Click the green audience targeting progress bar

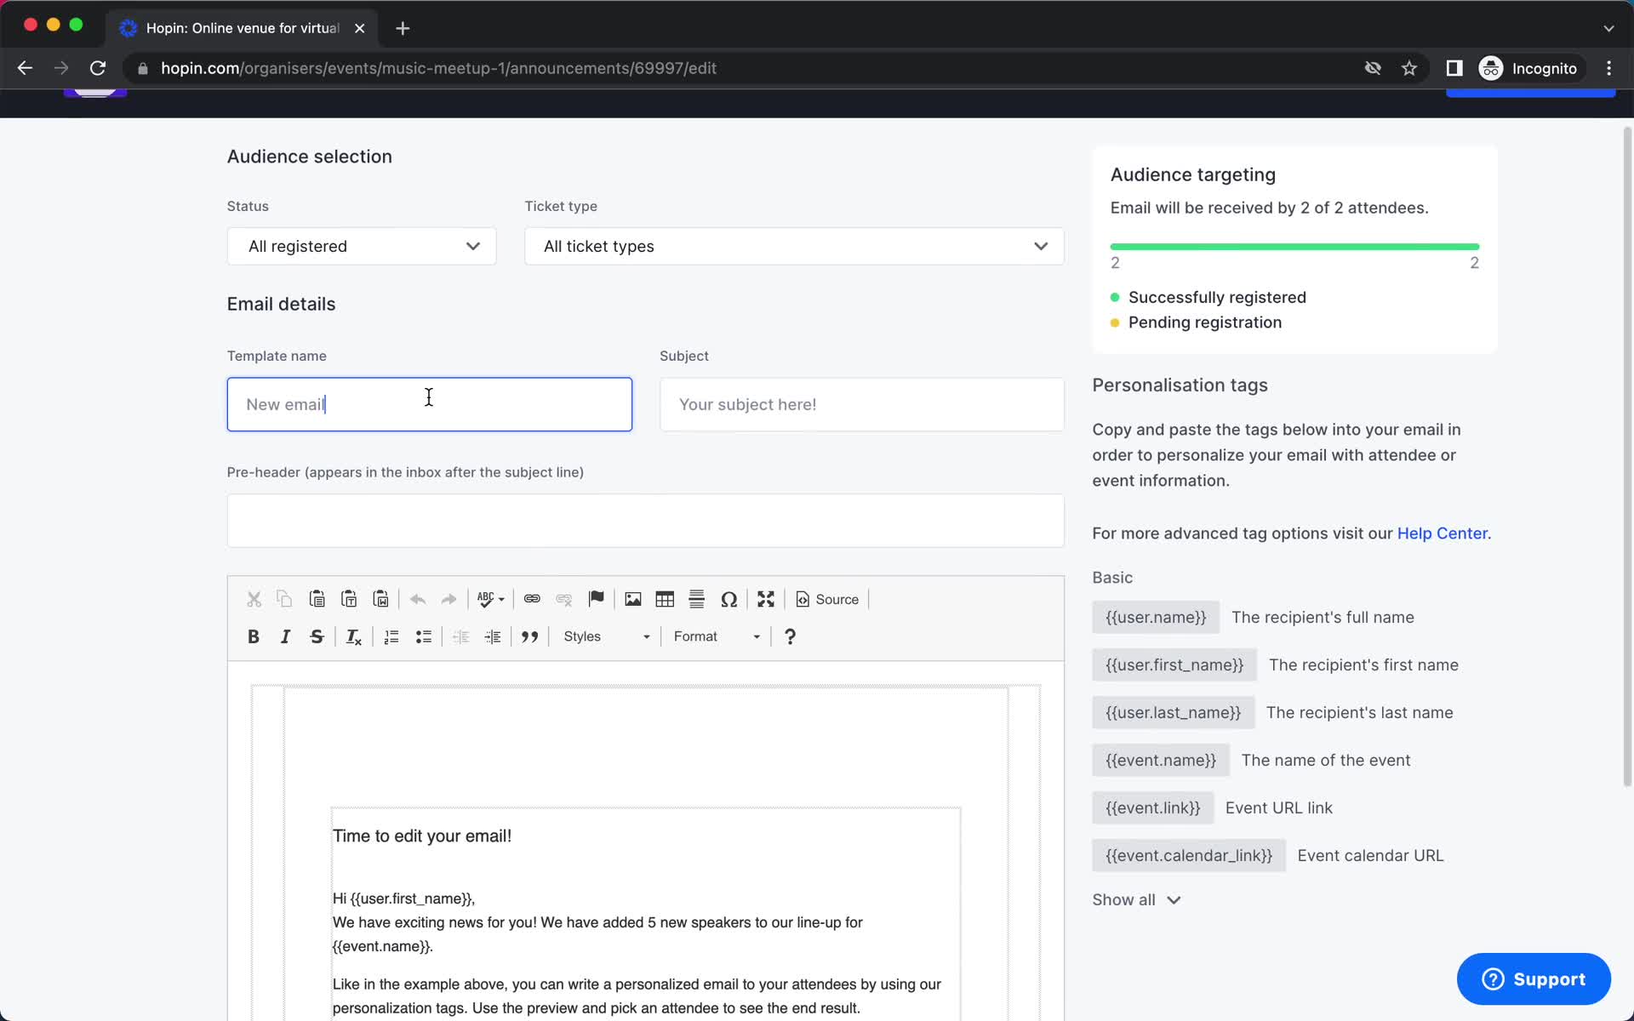pos(1293,247)
